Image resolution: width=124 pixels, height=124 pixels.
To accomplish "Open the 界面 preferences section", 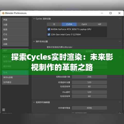I will pyautogui.click(x=15, y=20).
